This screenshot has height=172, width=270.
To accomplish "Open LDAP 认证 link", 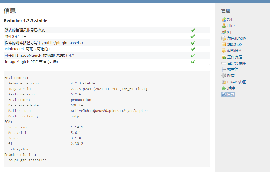I will tap(236, 82).
